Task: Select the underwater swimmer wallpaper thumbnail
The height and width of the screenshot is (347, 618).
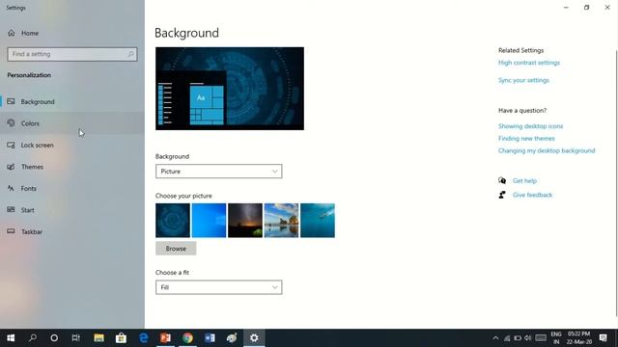Action: coord(318,221)
